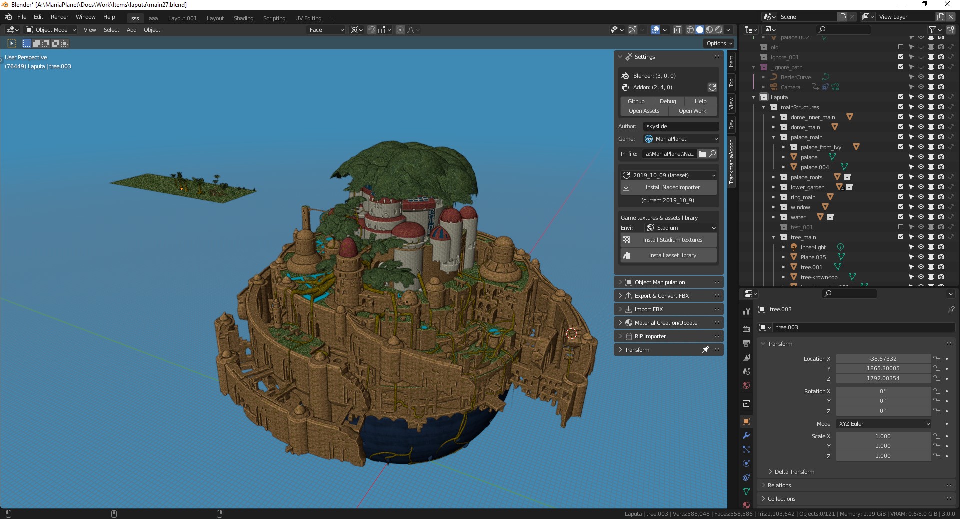Toggle viewport gizmos button
The width and height of the screenshot is (960, 519).
tap(632, 30)
